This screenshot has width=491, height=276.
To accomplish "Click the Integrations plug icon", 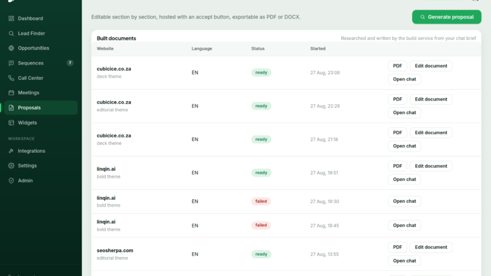I will [11, 151].
